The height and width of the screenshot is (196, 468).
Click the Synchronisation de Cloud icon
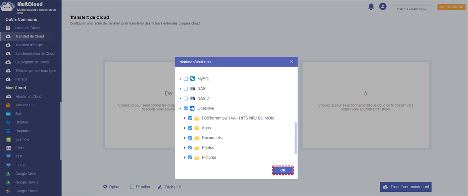tap(8, 53)
